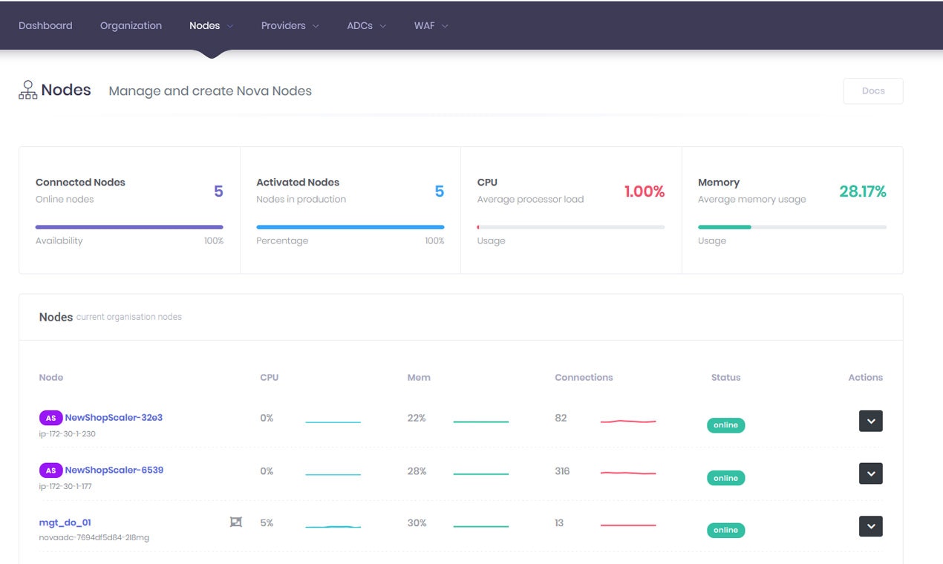Viewport: 943px width, 564px height.
Task: Open the NewShopScaler-6539 node link
Action: [x=114, y=470]
